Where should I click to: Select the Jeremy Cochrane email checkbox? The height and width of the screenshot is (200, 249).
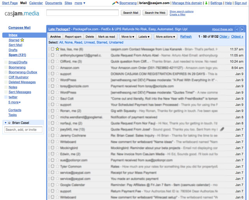pos(53,136)
